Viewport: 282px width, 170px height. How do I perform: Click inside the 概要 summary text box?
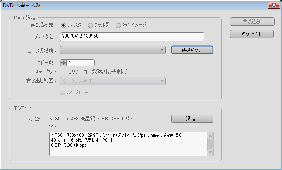pos(127,144)
